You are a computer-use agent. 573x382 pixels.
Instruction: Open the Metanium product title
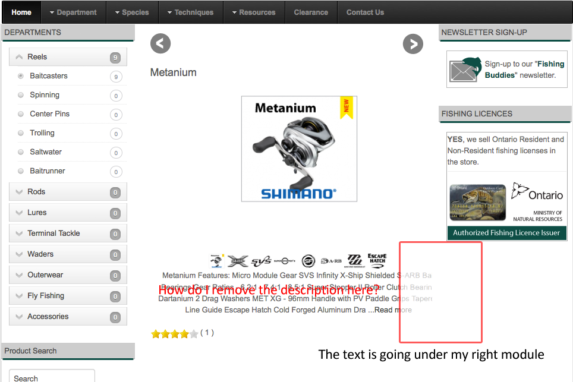[x=173, y=72]
